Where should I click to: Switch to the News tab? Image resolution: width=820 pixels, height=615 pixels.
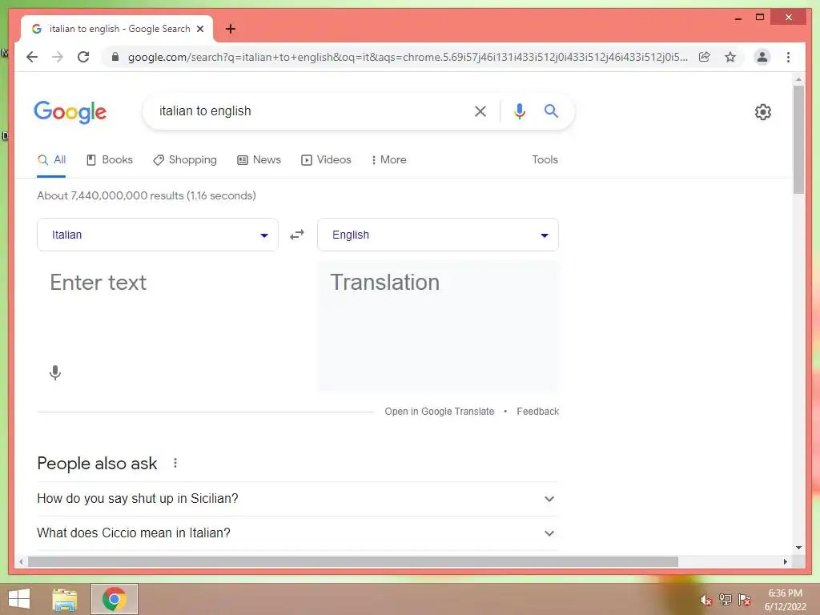(259, 160)
